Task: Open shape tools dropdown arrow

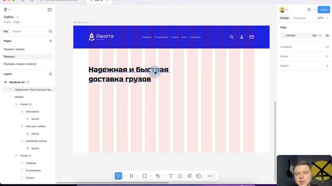Action: click(150, 176)
